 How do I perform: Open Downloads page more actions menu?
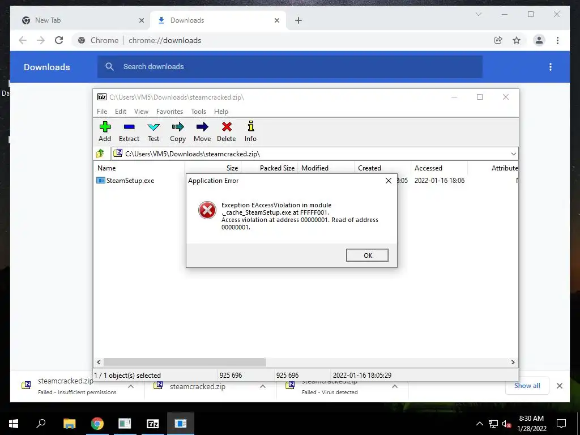pyautogui.click(x=551, y=67)
